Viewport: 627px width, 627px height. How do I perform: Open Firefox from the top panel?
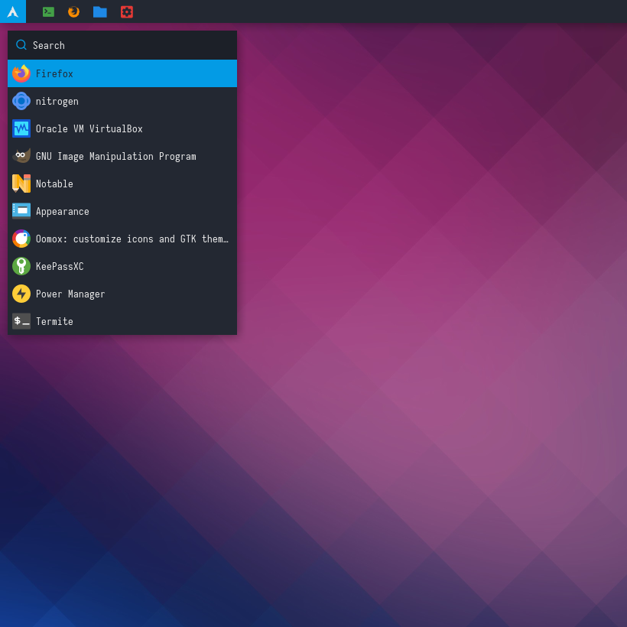point(73,11)
